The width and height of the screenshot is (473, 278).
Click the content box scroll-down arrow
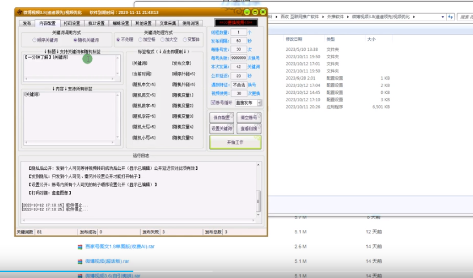117,137
